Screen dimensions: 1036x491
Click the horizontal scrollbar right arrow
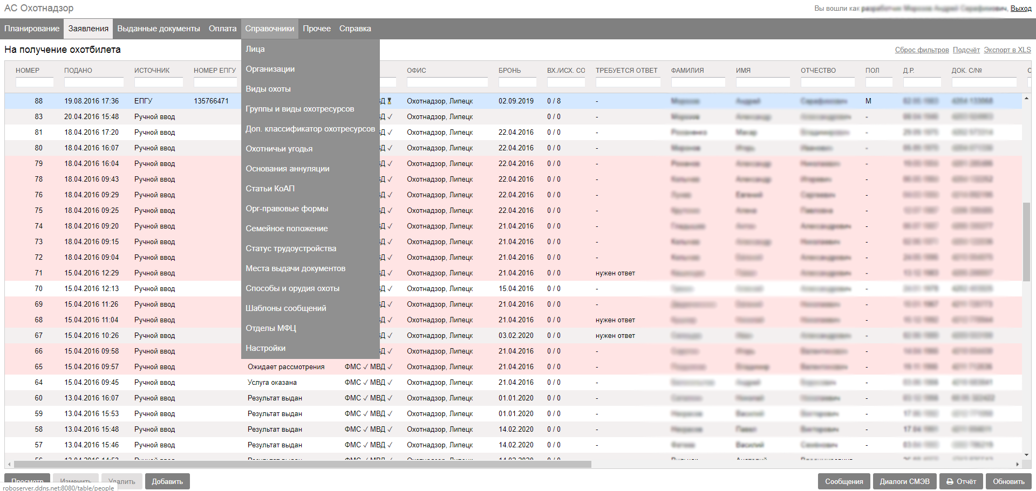[1018, 464]
